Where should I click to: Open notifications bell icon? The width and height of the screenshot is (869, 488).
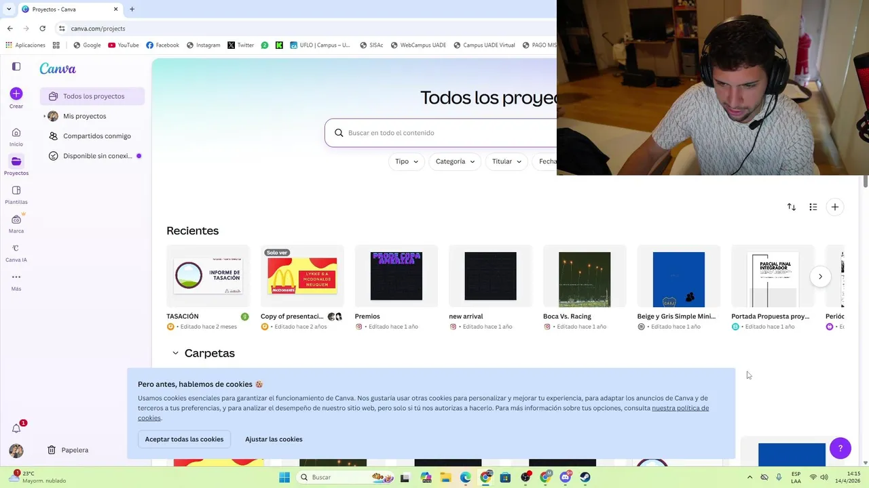click(x=16, y=428)
